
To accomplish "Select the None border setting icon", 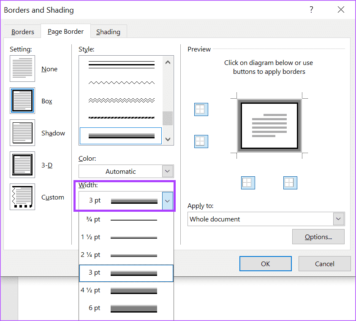I will 22,69.
